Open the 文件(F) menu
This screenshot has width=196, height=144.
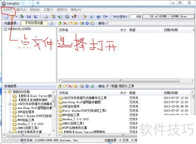[x=8, y=10]
